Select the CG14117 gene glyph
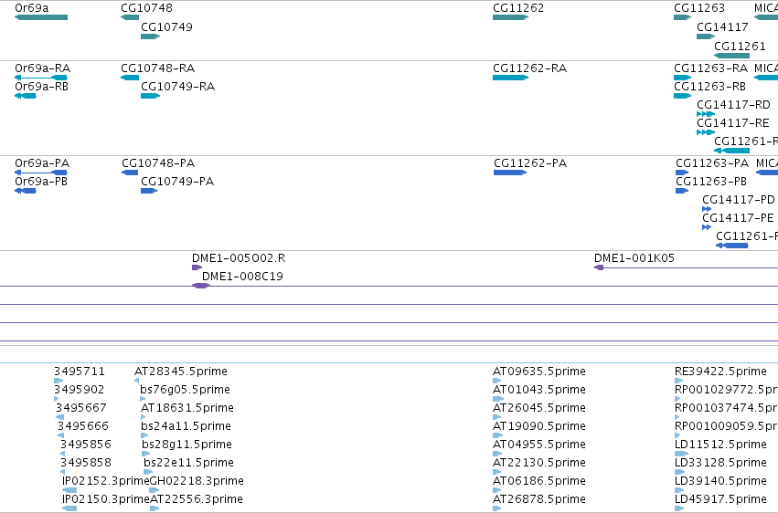778x513 pixels. point(706,37)
